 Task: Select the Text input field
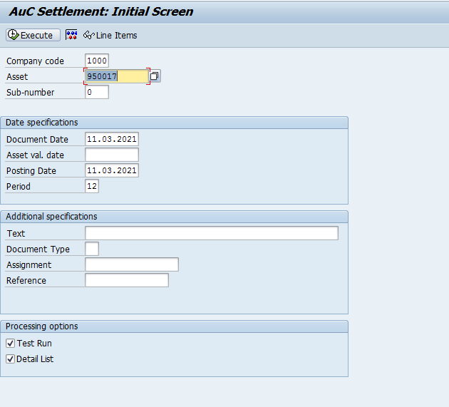[212, 233]
